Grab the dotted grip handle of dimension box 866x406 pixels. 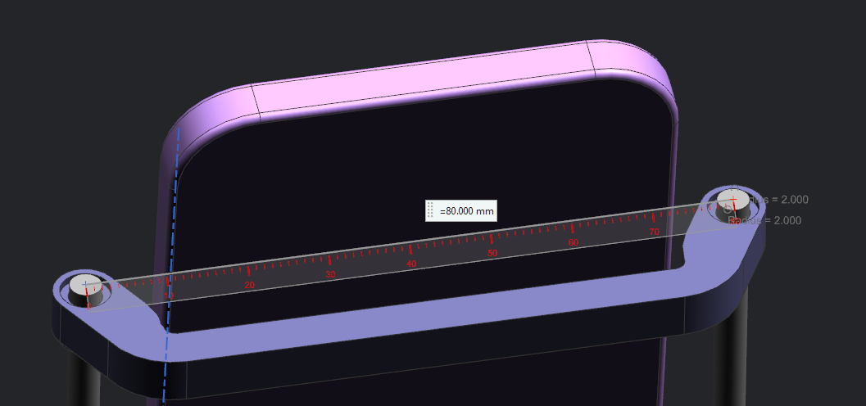[x=430, y=210]
